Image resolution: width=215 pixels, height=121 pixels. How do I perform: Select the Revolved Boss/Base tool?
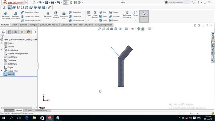[15, 15]
